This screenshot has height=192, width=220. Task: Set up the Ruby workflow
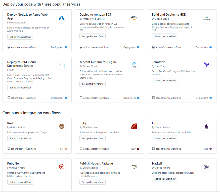(x=93, y=138)
